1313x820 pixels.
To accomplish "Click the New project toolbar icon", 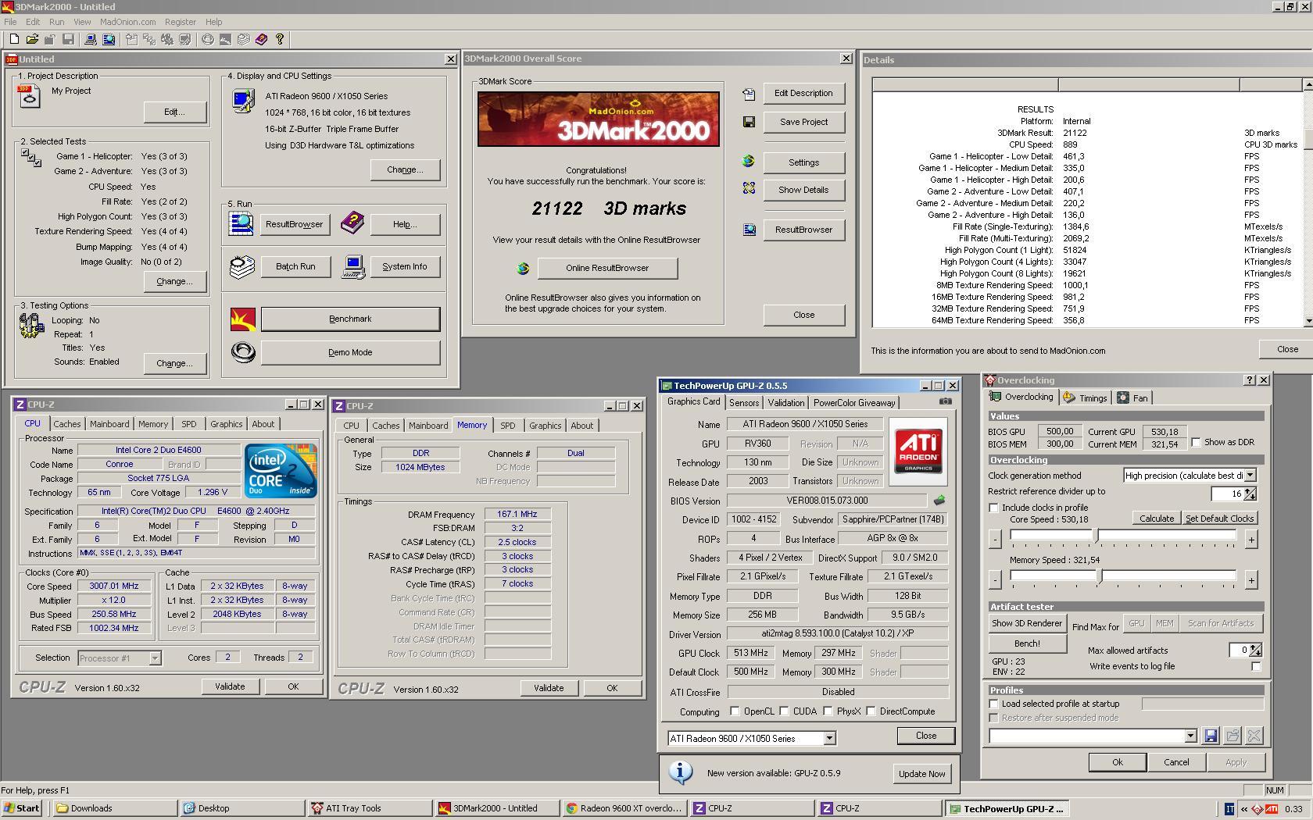I will tap(13, 39).
